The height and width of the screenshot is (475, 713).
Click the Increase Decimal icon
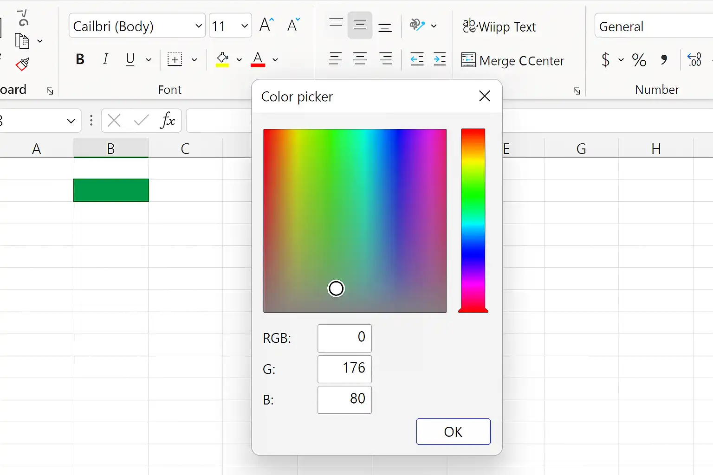pos(694,60)
